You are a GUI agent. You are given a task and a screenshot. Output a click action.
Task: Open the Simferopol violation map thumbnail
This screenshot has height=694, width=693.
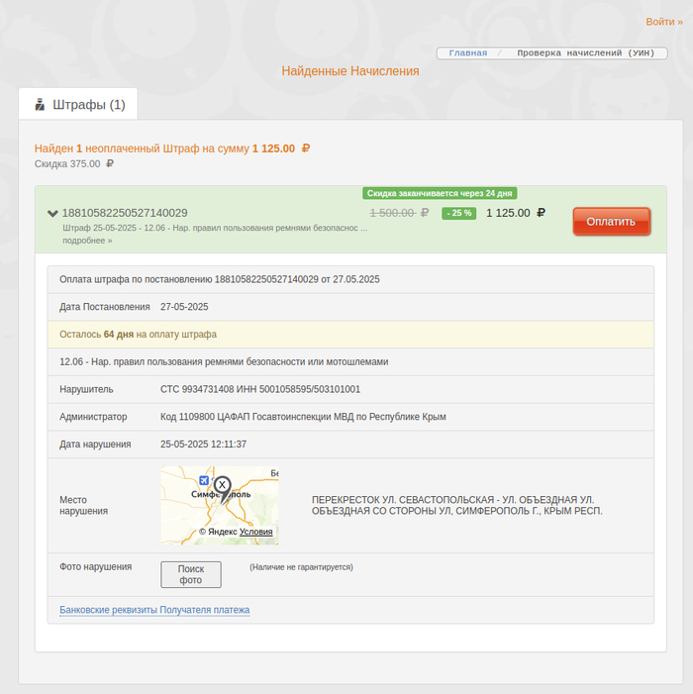[x=220, y=505]
